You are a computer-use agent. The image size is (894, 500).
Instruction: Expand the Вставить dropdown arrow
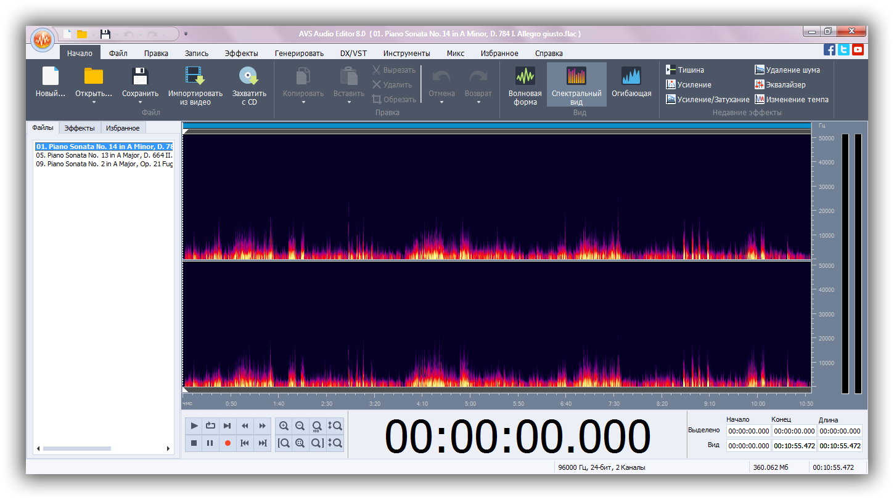tap(349, 102)
